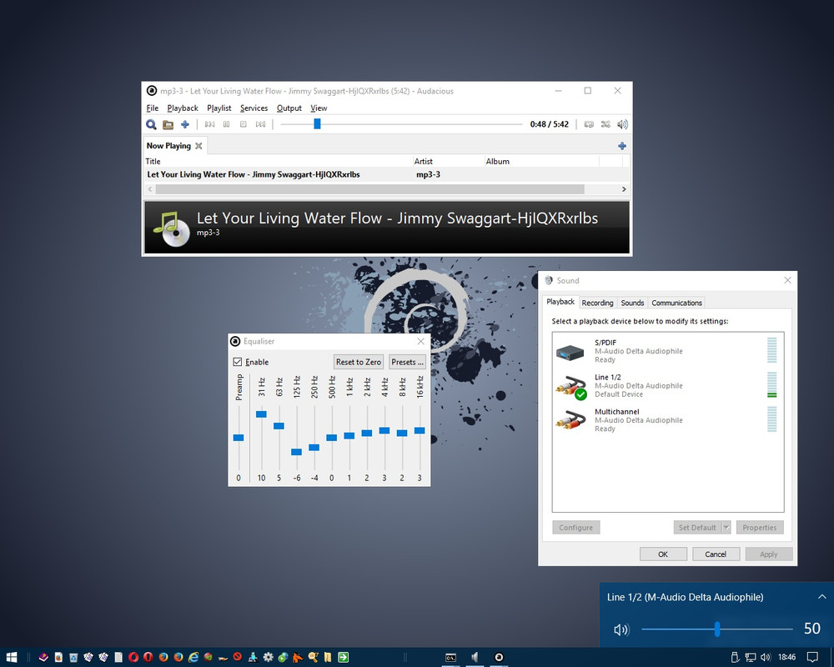The width and height of the screenshot is (834, 667).
Task: Switch to the Recording tab in Sound
Action: tap(597, 303)
